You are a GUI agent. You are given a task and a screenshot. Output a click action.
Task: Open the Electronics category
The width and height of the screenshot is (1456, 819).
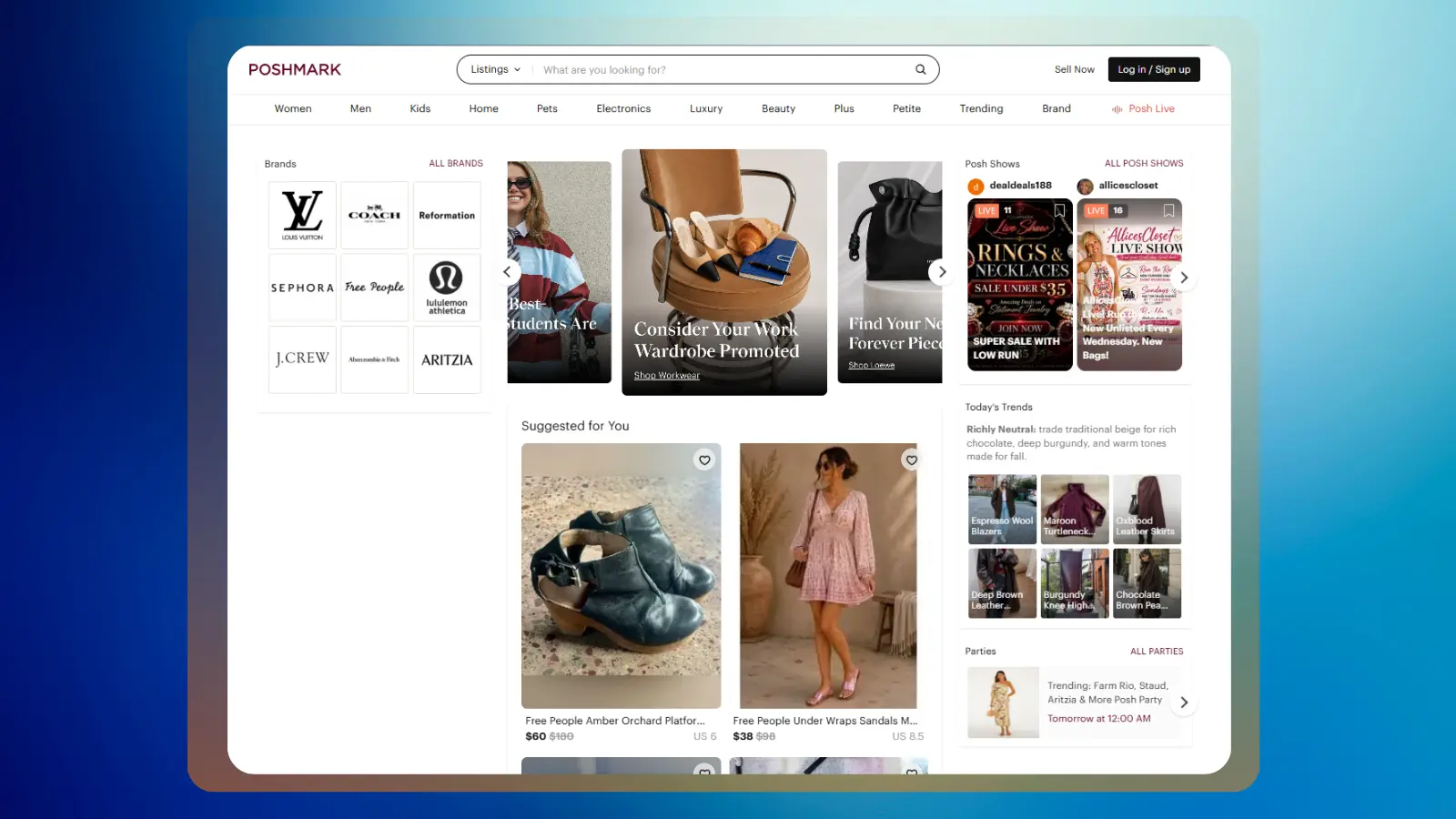[x=623, y=108]
